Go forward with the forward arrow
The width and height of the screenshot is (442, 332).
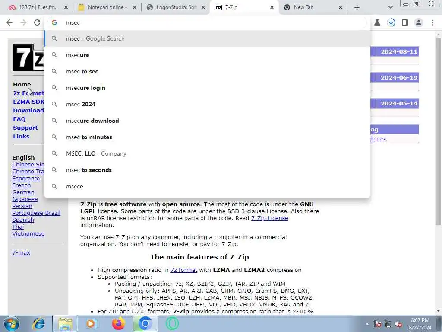23,22
